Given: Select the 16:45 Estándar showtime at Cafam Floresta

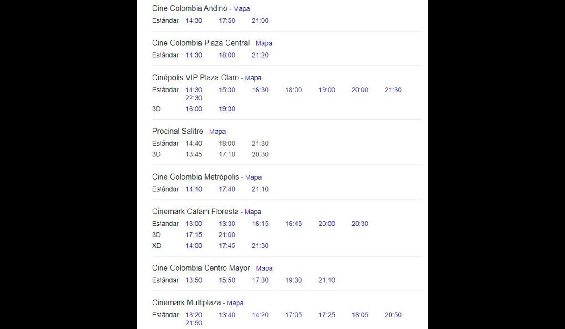Looking at the screenshot, I should tap(294, 224).
